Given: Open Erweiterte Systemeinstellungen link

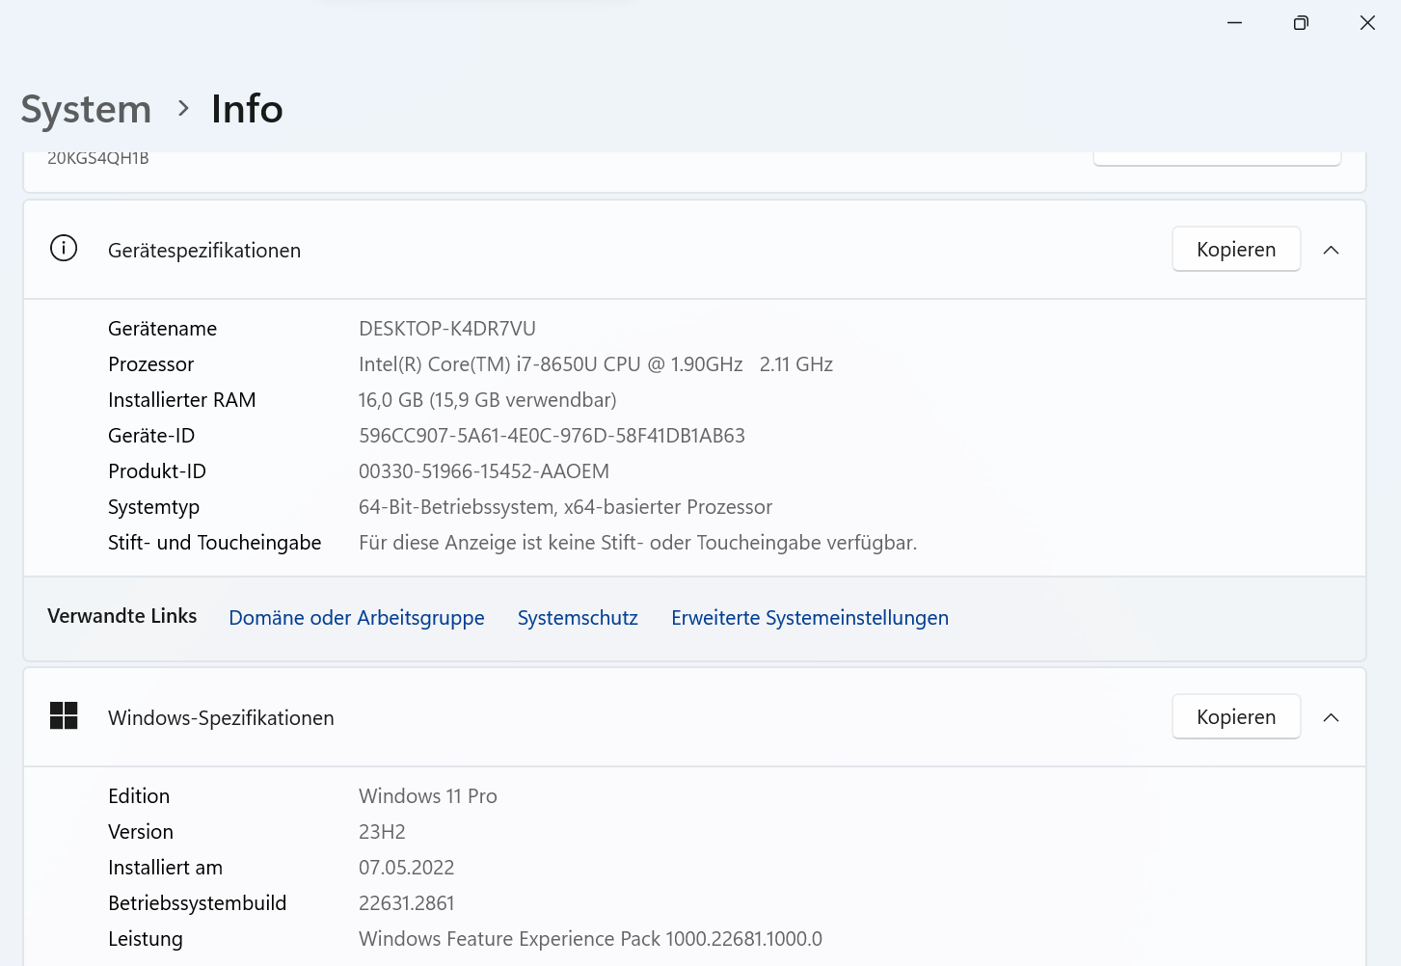Looking at the screenshot, I should [x=810, y=618].
